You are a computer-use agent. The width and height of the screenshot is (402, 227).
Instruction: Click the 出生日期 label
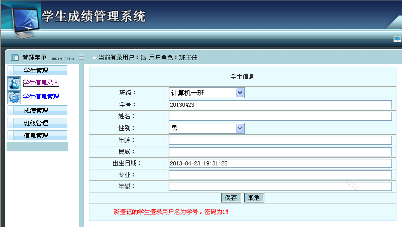pyautogui.click(x=127, y=163)
